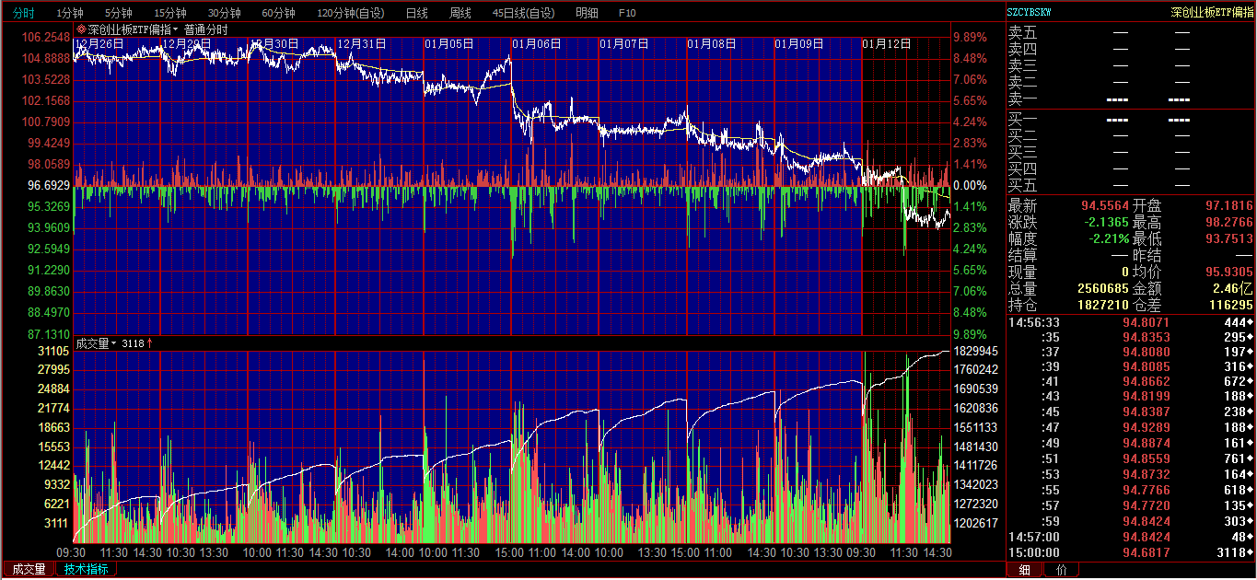The height and width of the screenshot is (580, 1257).
Task: Select the 细 tick detail tab
Action: click(x=1025, y=570)
